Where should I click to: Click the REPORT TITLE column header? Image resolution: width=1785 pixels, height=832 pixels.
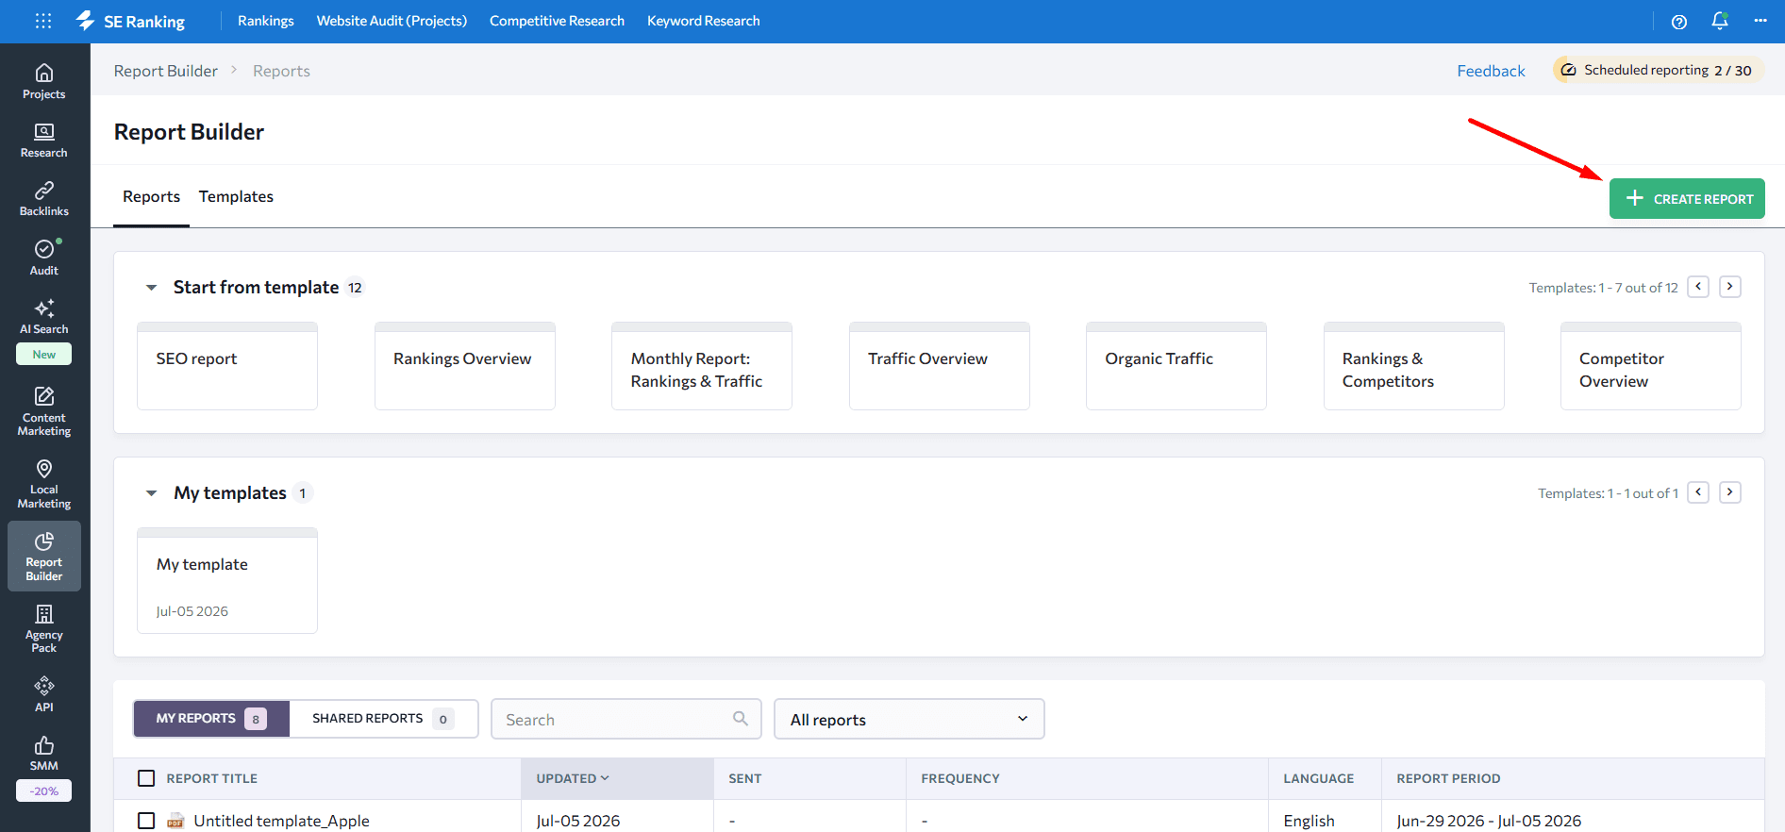click(x=212, y=778)
